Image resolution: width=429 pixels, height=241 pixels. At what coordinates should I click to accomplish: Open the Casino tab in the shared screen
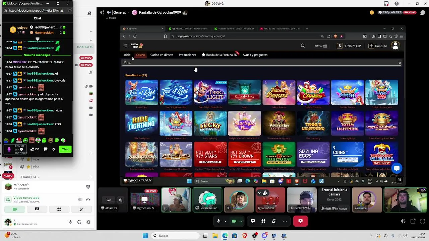click(x=140, y=55)
